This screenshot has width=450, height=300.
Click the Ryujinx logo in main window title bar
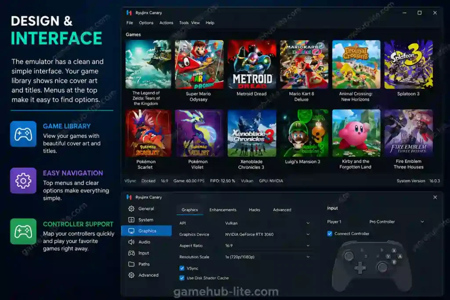[129, 13]
